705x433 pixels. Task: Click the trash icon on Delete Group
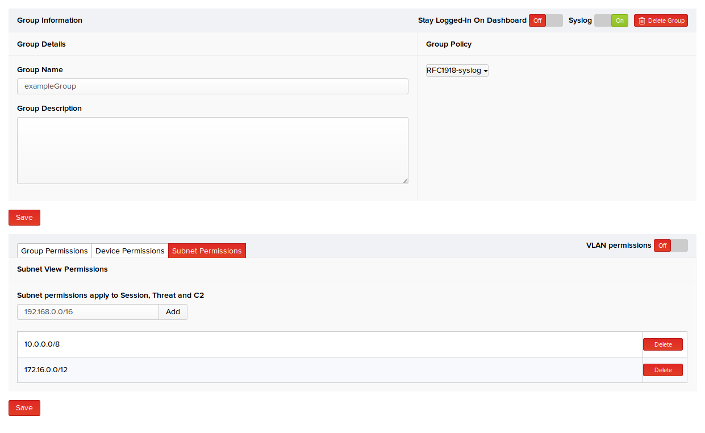(642, 20)
